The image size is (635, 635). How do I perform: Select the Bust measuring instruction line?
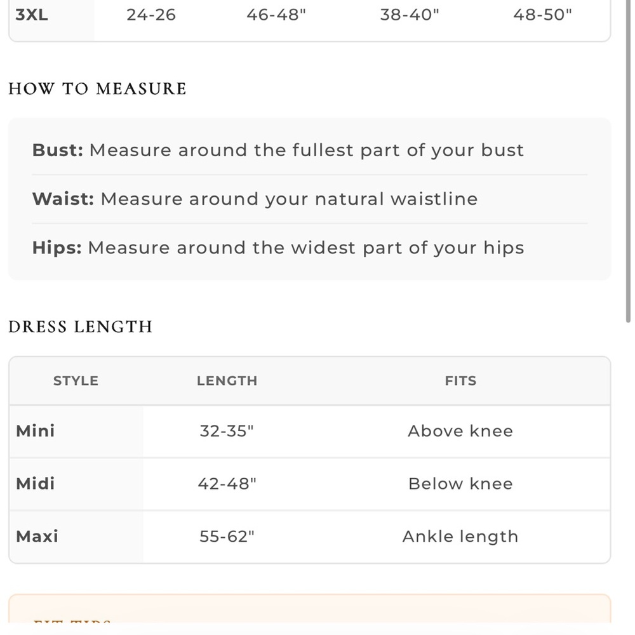278,150
